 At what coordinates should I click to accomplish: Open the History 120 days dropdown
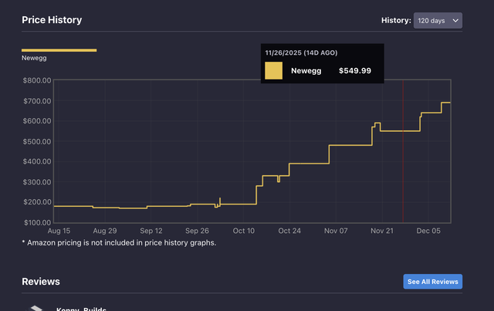438,21
